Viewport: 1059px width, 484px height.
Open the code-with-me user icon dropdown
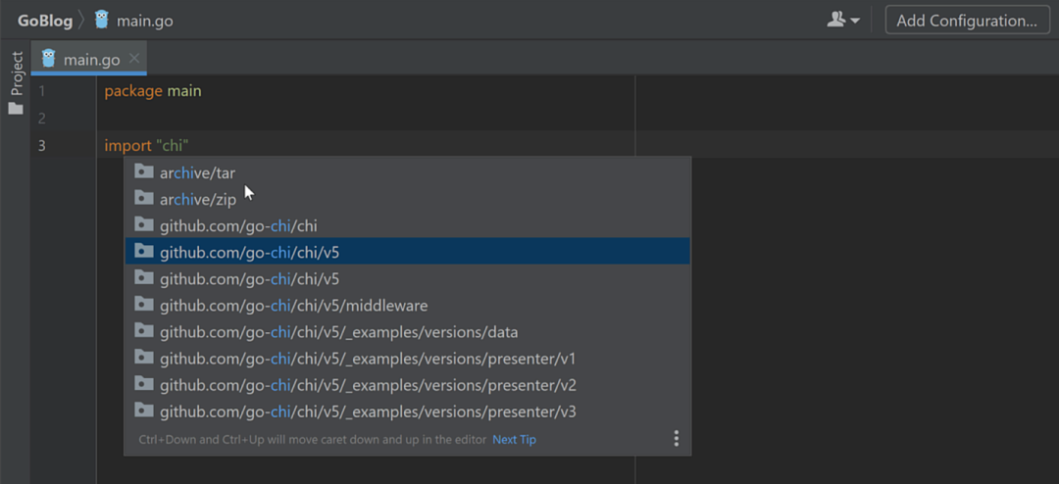[843, 21]
